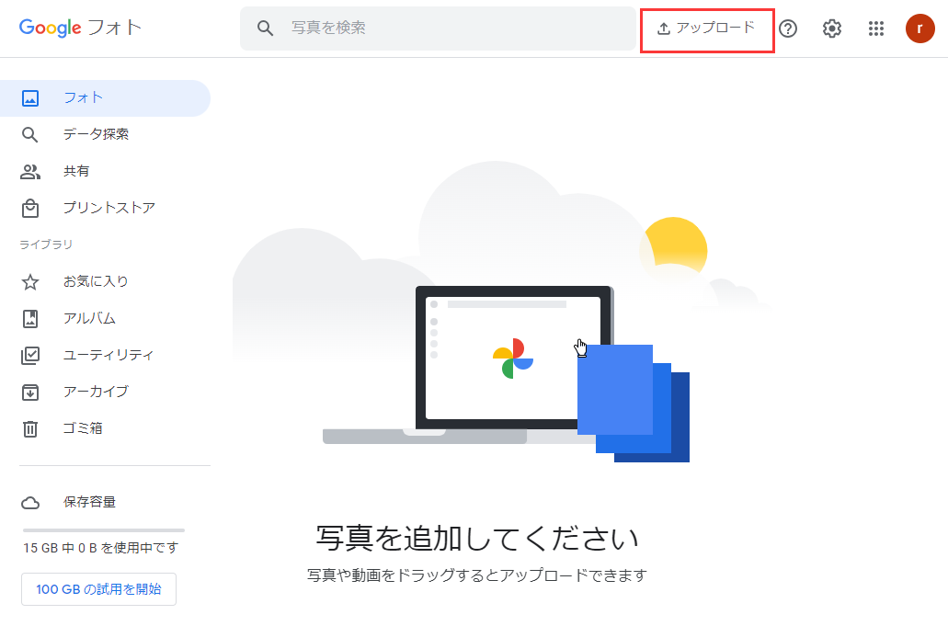Screen dimensions: 948x626
Task: Click the trash can icon for ゴミ箱
Action: coord(30,428)
